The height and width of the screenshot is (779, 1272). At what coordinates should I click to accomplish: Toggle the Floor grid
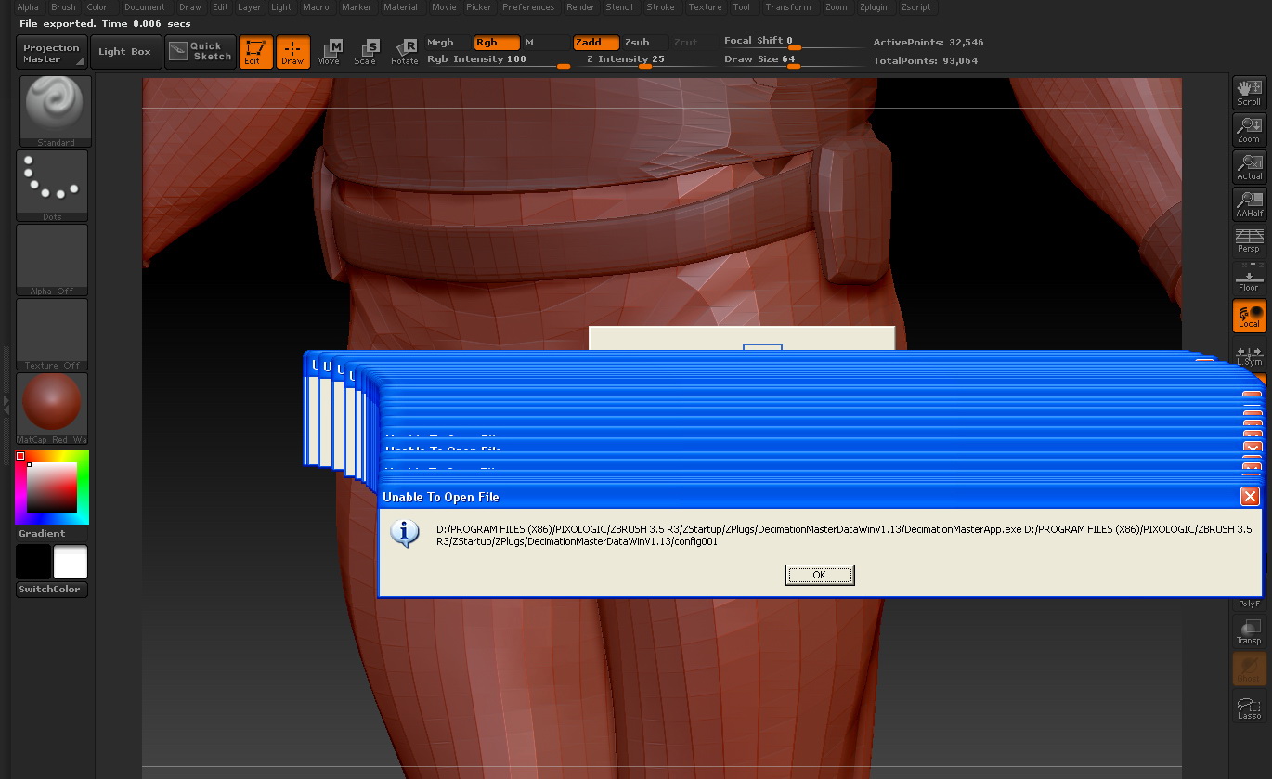click(x=1249, y=279)
